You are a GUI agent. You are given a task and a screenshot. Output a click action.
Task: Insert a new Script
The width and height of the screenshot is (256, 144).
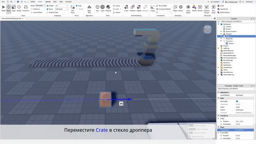click(221, 6)
